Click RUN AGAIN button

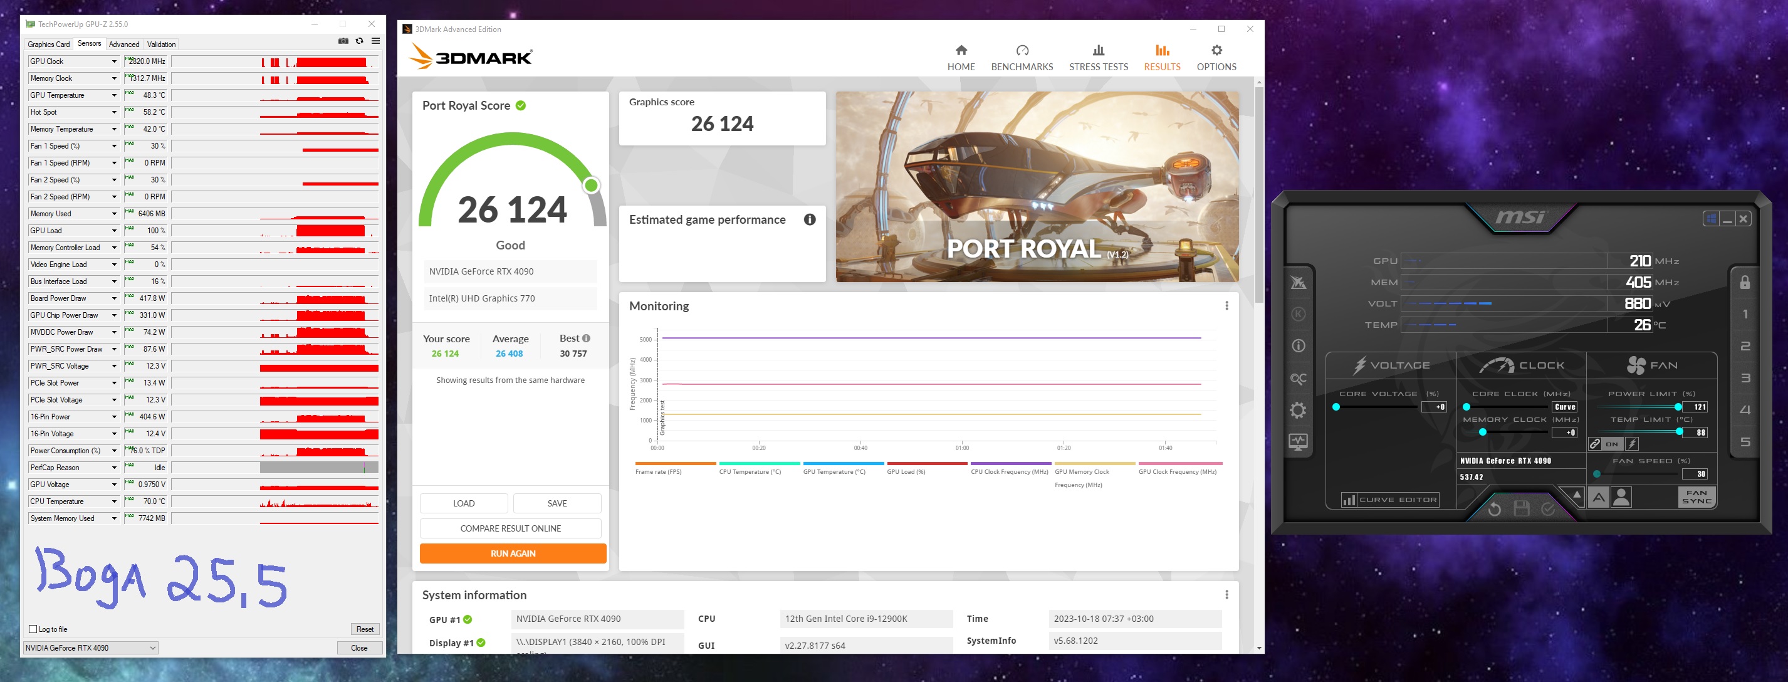point(512,553)
